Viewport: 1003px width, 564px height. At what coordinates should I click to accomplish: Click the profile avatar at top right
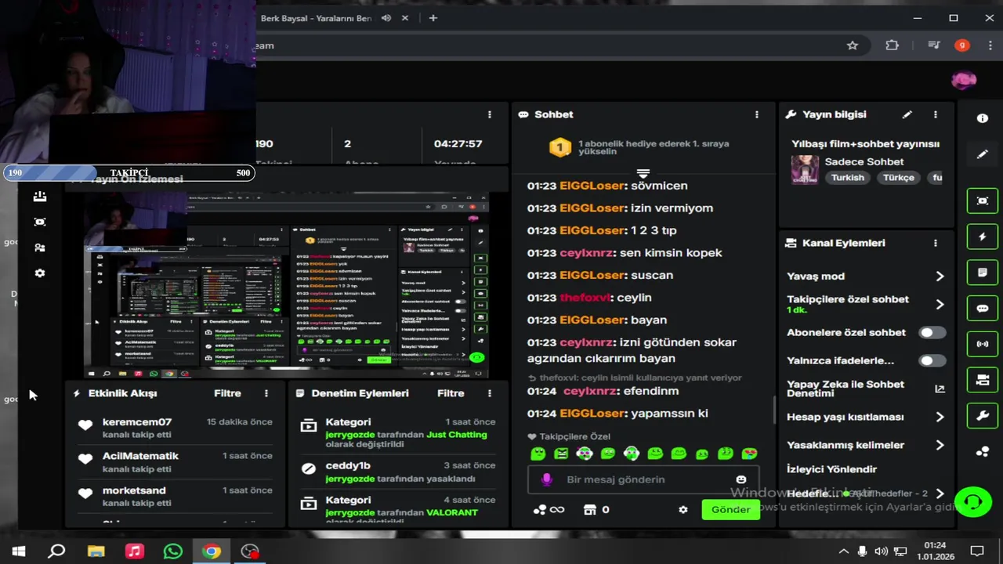963,80
